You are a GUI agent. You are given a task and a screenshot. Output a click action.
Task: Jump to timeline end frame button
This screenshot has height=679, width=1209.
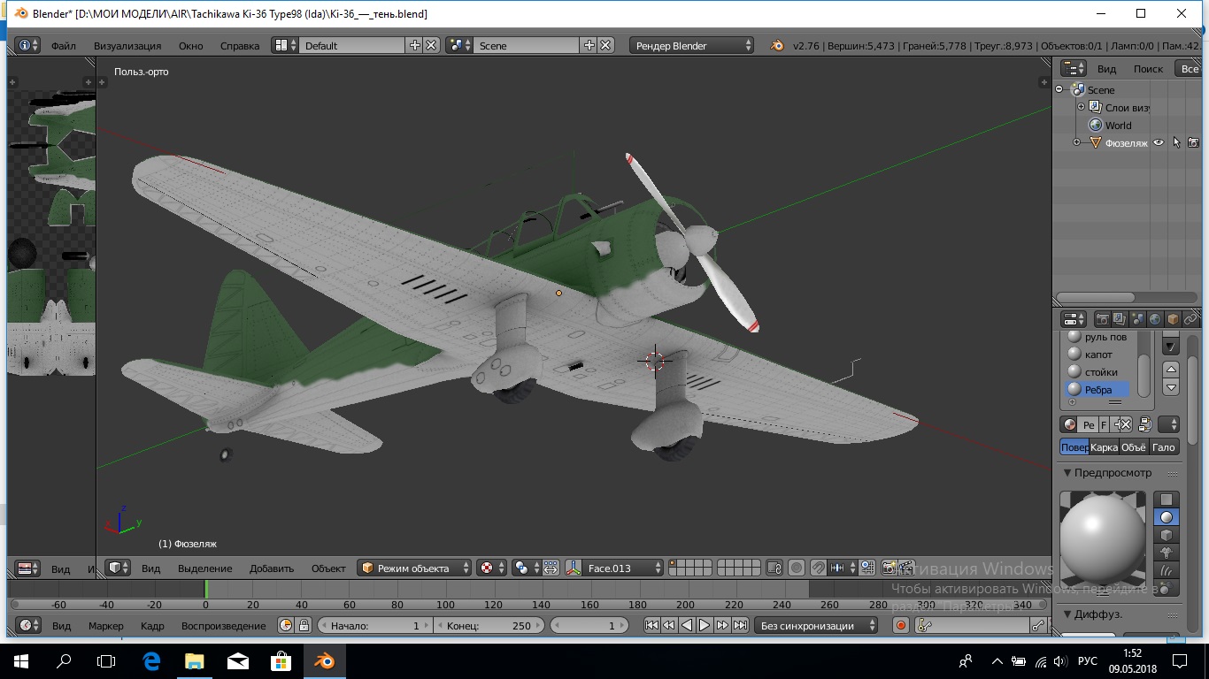click(740, 625)
